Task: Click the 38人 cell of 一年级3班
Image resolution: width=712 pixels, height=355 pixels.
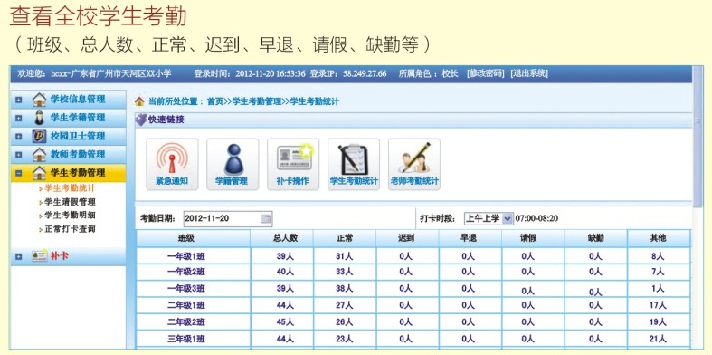Action: coord(344,289)
